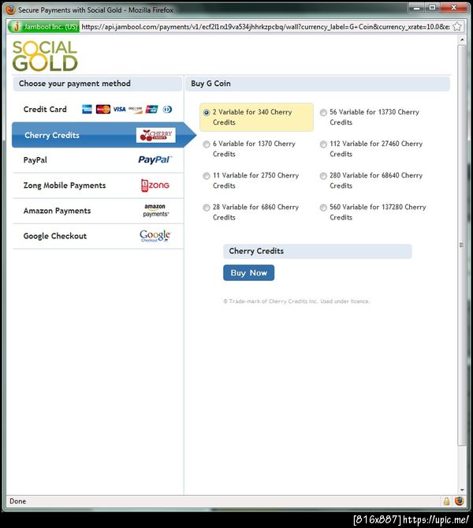Click the bookmark star in address bar
The width and height of the screenshot is (473, 528).
pos(457,27)
